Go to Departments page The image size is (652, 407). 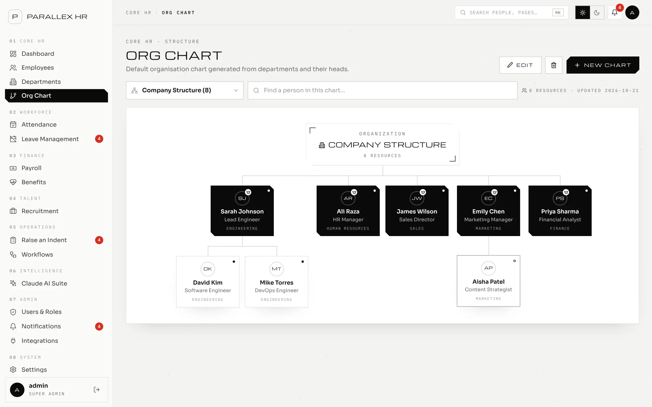point(56,82)
